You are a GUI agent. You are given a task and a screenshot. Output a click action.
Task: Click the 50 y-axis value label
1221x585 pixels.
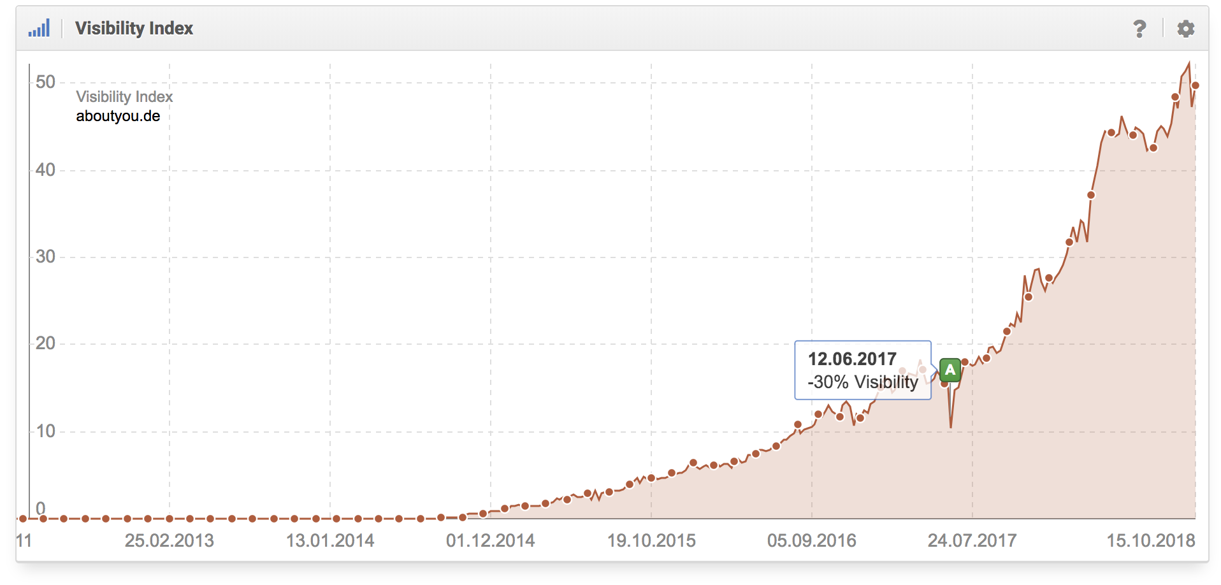point(46,82)
